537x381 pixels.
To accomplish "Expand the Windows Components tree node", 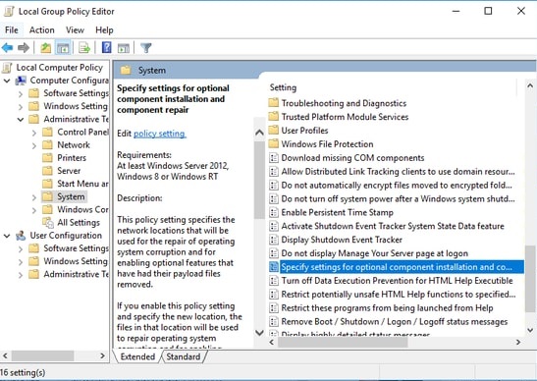I will (34, 210).
